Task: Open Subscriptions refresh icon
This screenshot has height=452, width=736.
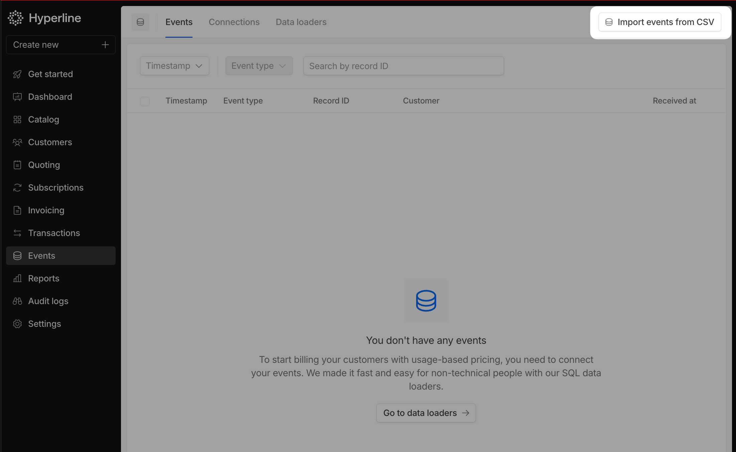Action: tap(17, 188)
